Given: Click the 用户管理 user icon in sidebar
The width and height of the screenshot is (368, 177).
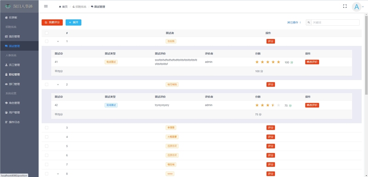Looking at the screenshot, I should tap(6, 113).
